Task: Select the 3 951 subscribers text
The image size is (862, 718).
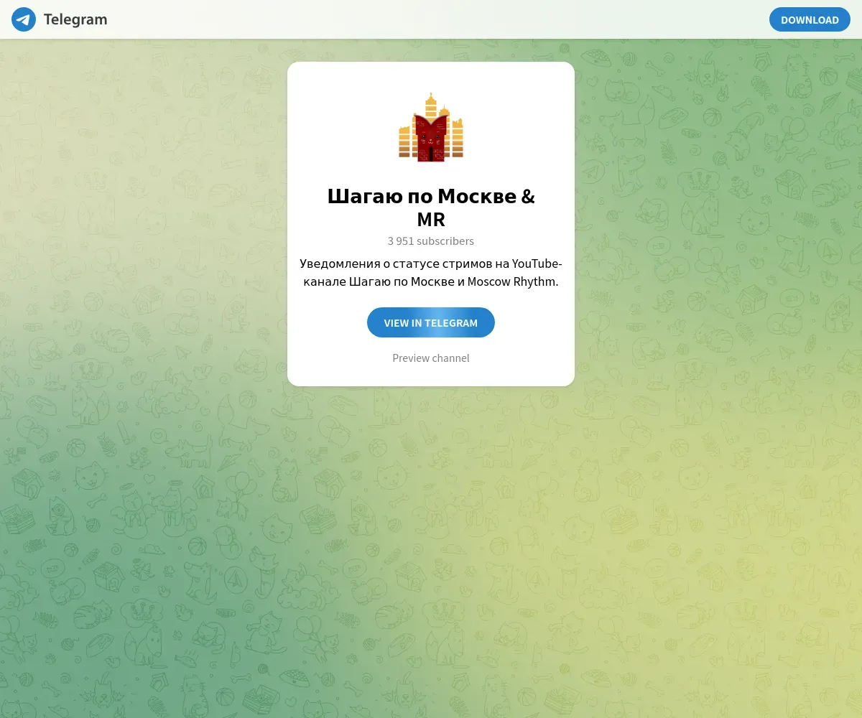Action: click(431, 241)
